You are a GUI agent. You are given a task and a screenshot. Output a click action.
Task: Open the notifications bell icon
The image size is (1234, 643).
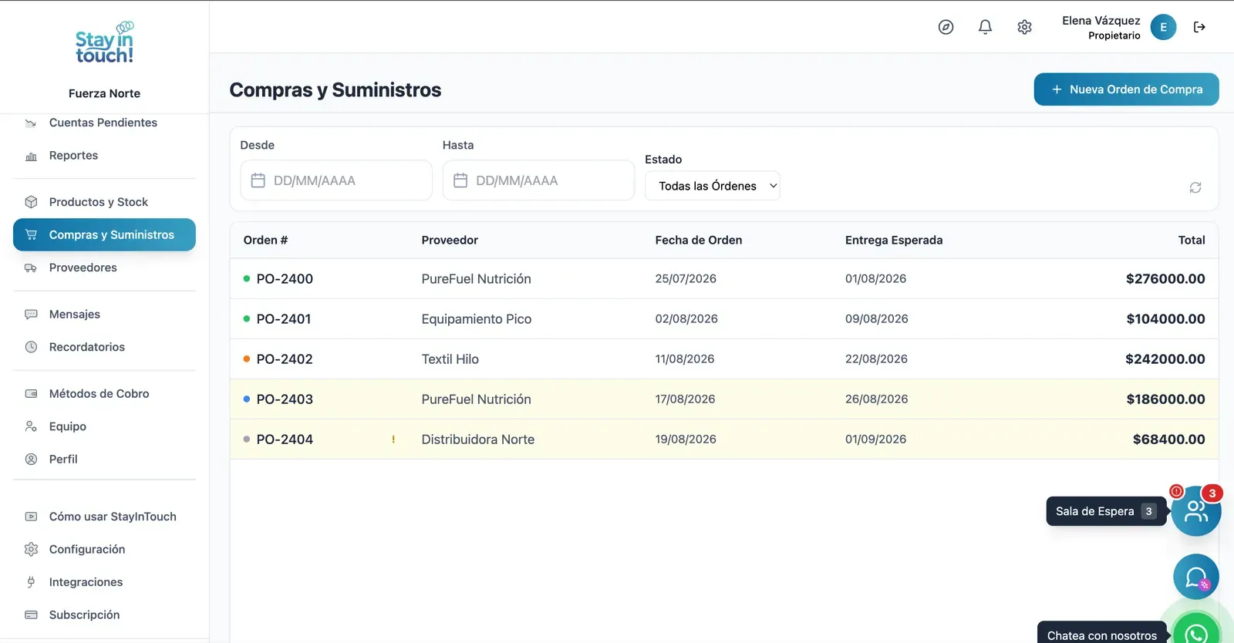click(x=985, y=27)
